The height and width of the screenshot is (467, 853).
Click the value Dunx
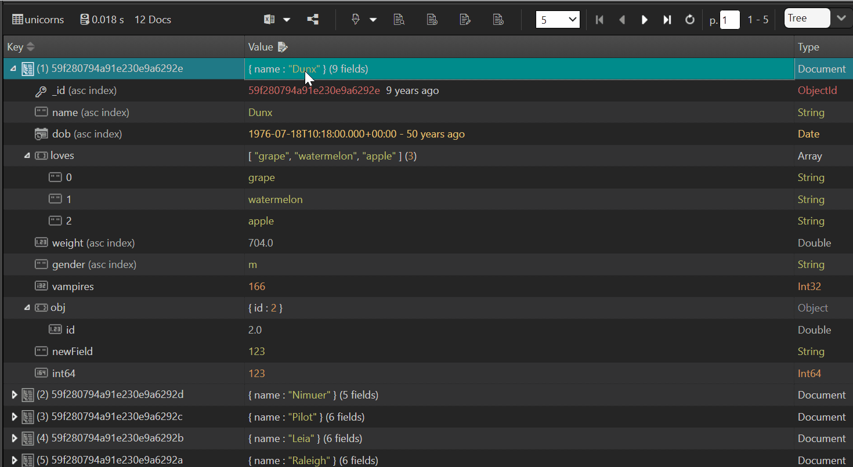pos(261,113)
